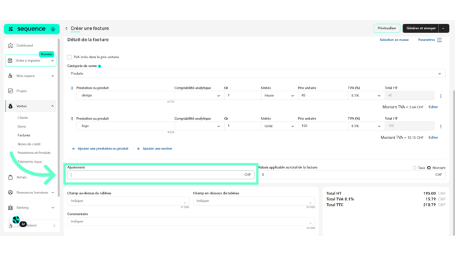This screenshot has width=455, height=256.
Task: Open three-dot menu for logo row
Action: pos(440,126)
